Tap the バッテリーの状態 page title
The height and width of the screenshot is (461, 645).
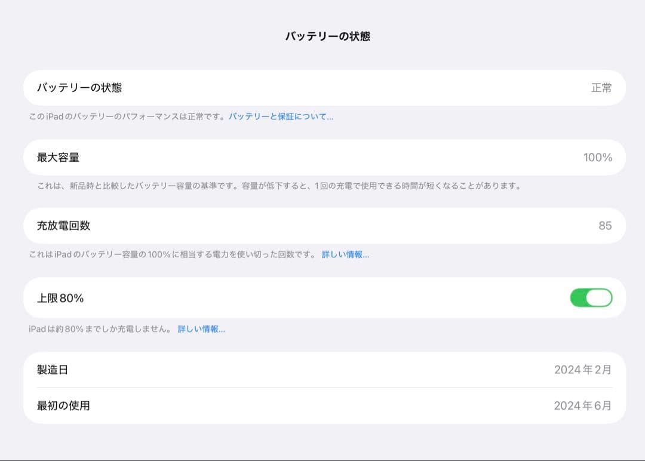322,37
